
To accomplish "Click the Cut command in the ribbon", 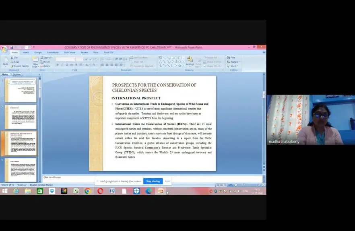I will pos(15,58).
